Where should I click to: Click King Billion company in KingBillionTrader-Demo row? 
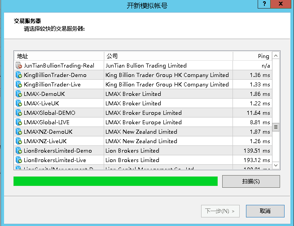[167, 75]
